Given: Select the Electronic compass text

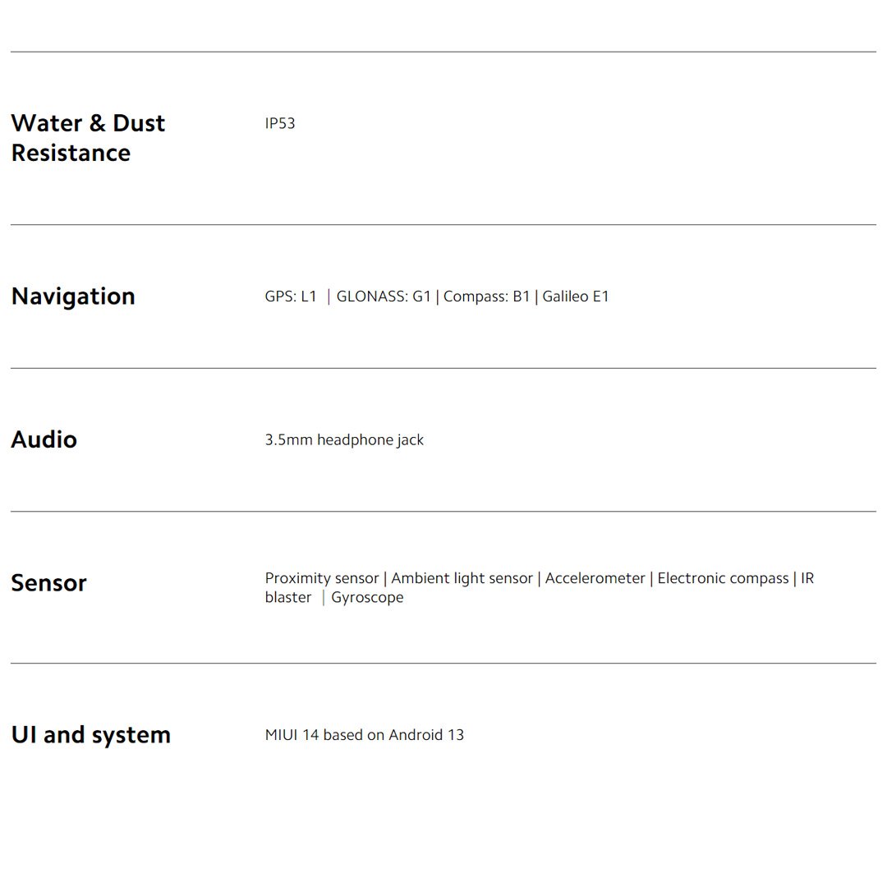Looking at the screenshot, I should [723, 579].
